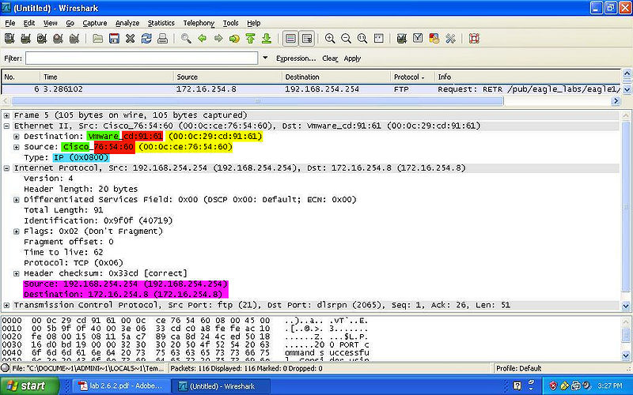Close the capture file

(x=130, y=39)
